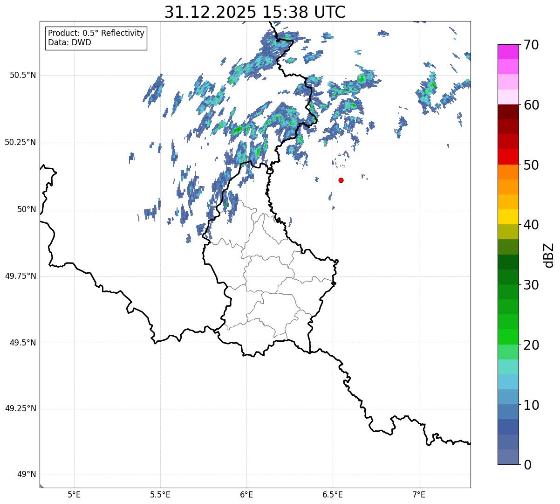Screen dimensions: 560x504
Task: Click the 50.25°N latitude label
Action: (x=20, y=143)
